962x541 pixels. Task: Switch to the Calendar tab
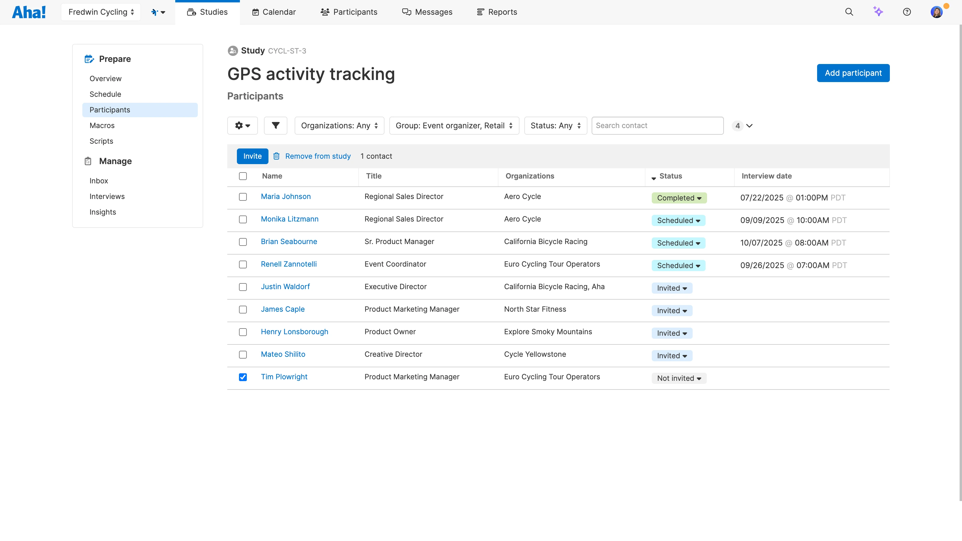pos(274,12)
